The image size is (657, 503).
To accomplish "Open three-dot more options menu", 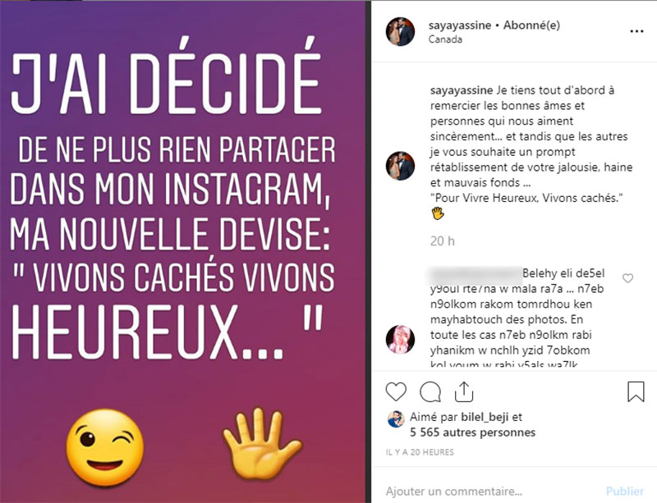I will point(636,31).
